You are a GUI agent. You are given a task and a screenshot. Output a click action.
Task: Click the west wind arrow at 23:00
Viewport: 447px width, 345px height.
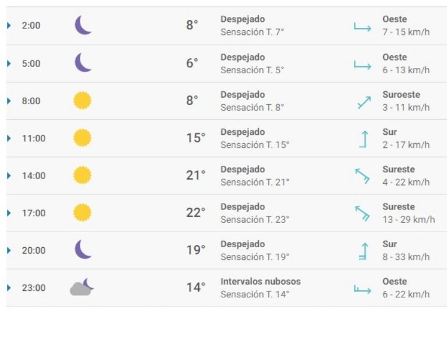coord(362,289)
